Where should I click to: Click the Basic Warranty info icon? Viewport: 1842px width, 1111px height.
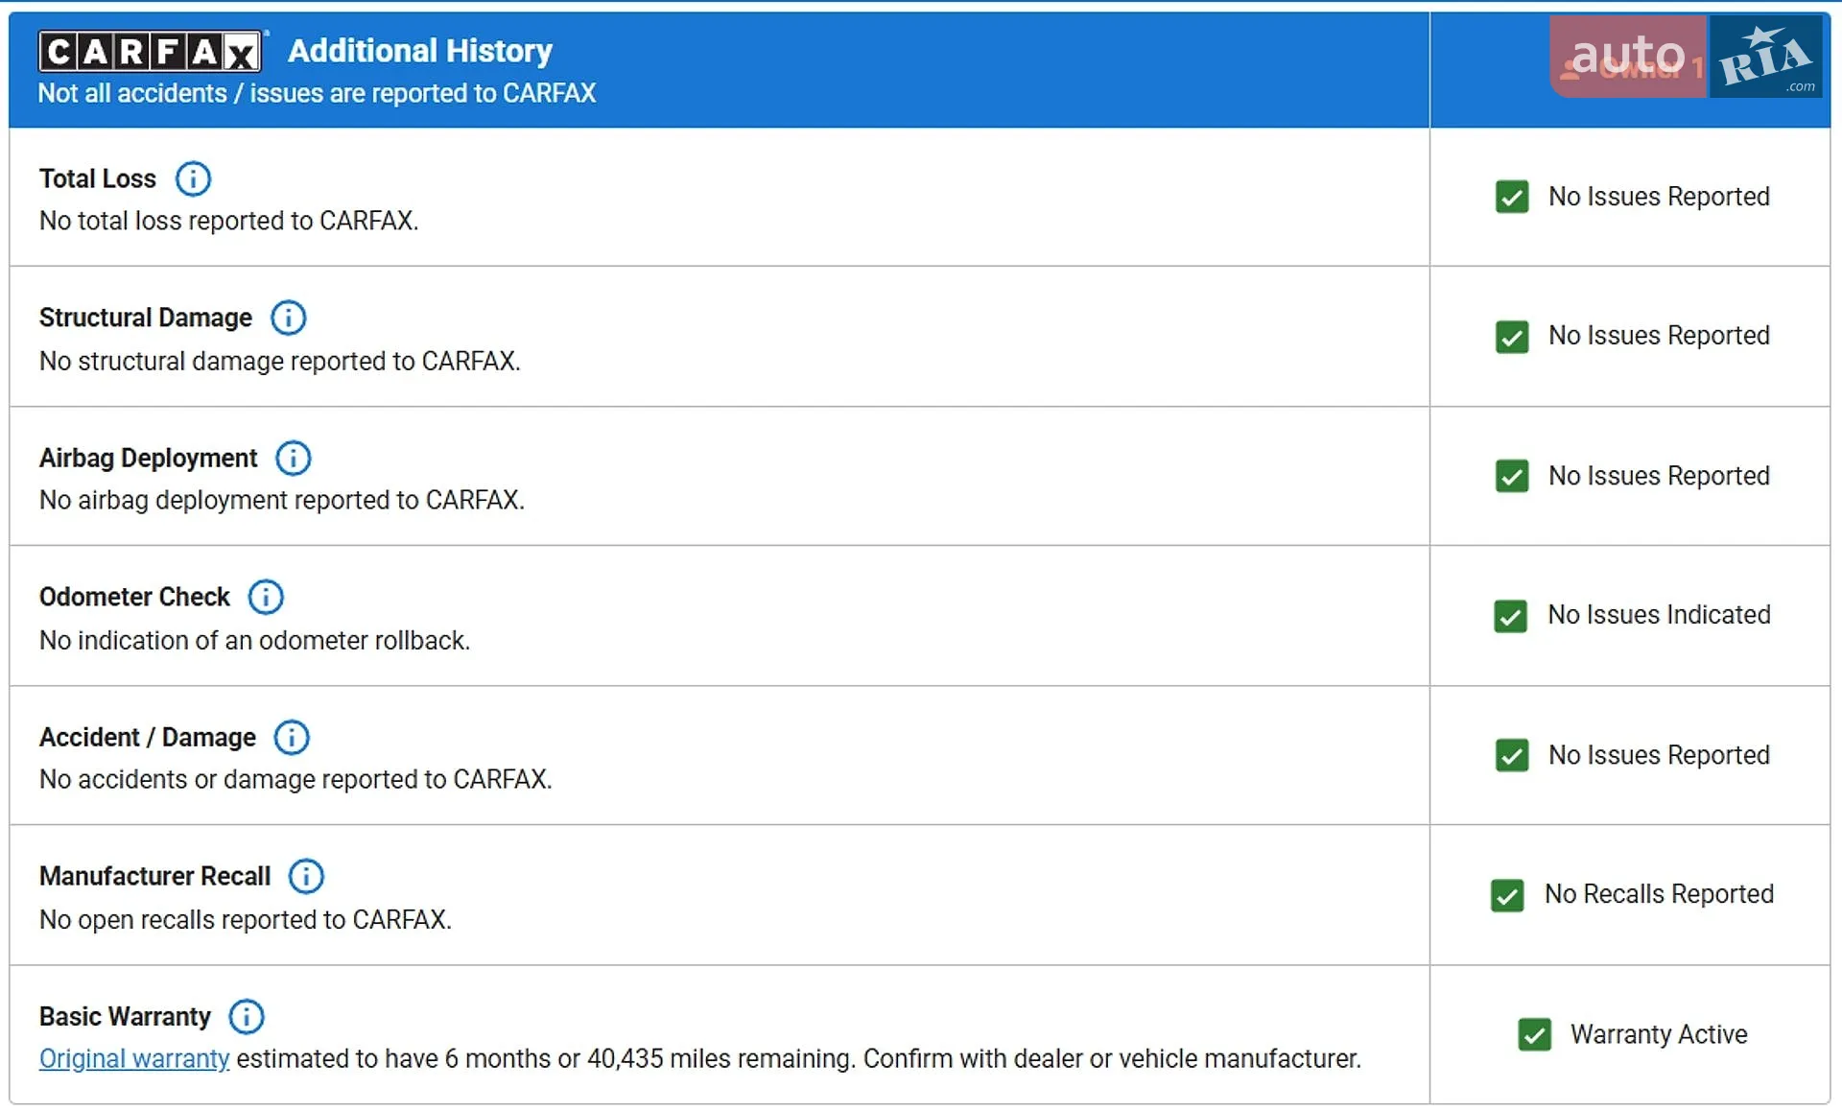point(247,1016)
